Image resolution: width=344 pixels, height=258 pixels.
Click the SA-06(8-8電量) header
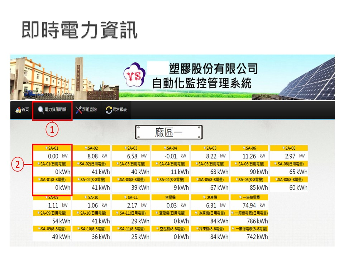pyautogui.click(x=249, y=180)
